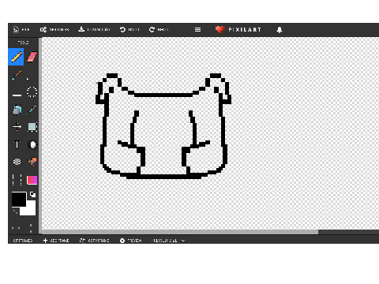Screen dimensions: 379x284
Task: Select the Gradient tool
Action: click(32, 180)
